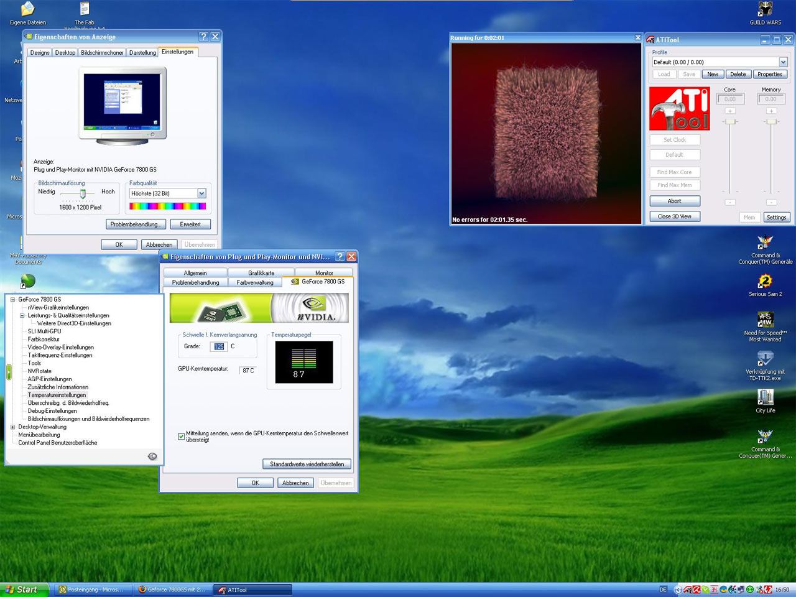Click the Core clock slider thumb

click(x=731, y=121)
